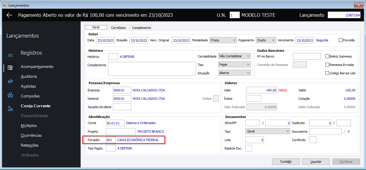Click the Valor field showing -100,00

[262, 90]
